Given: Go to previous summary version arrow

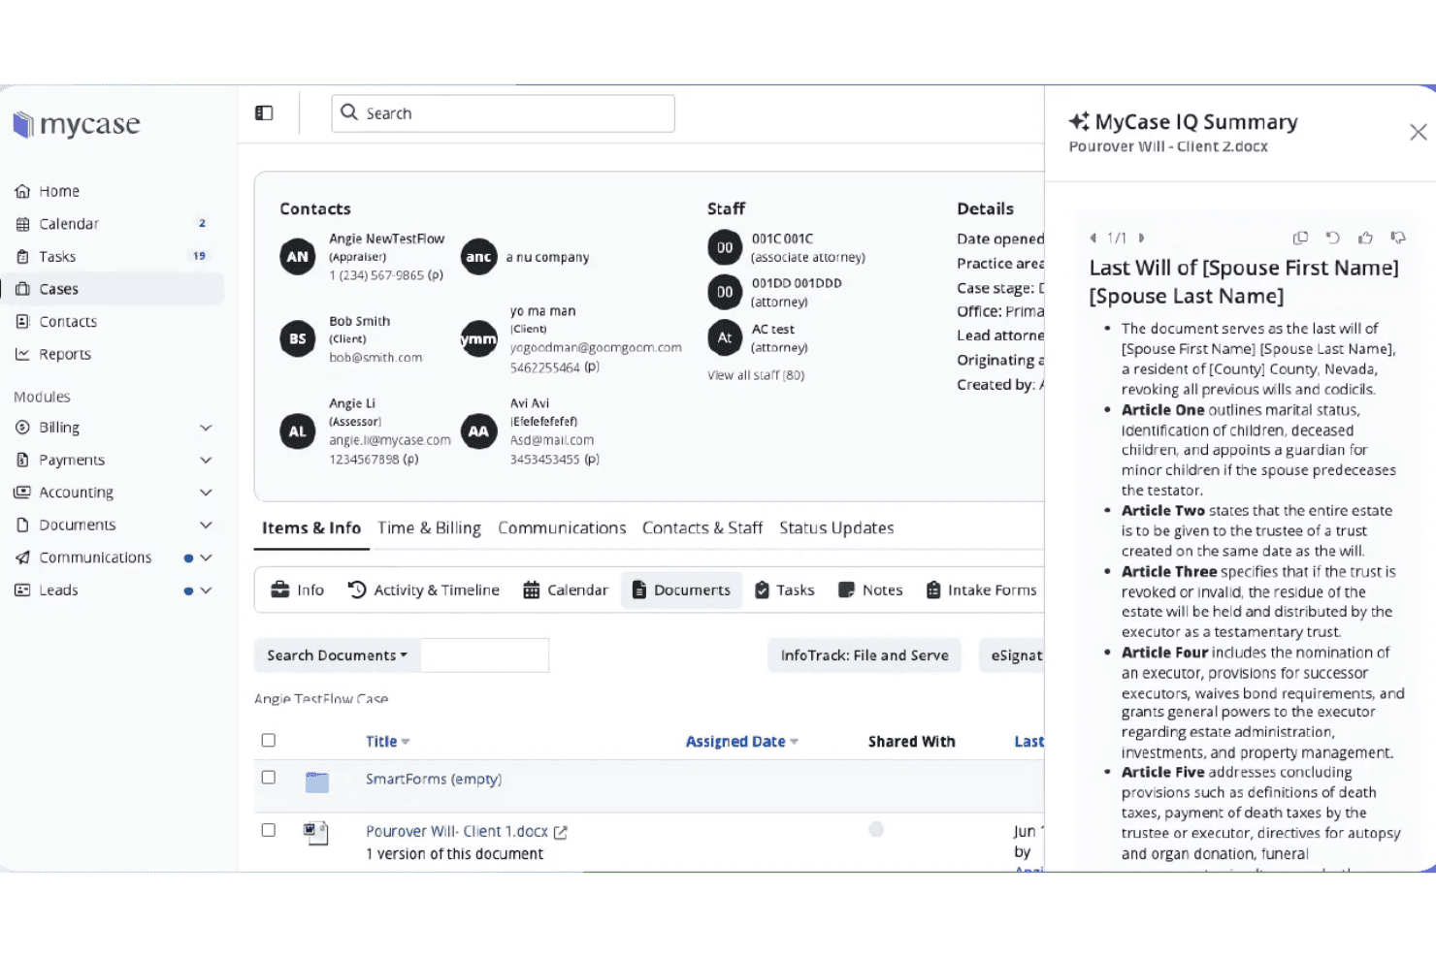Looking at the screenshot, I should [x=1093, y=238].
